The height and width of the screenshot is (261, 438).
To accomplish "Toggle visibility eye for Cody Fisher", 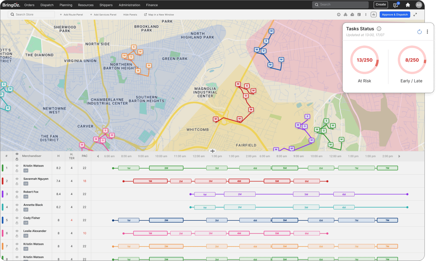I will pos(17,218).
